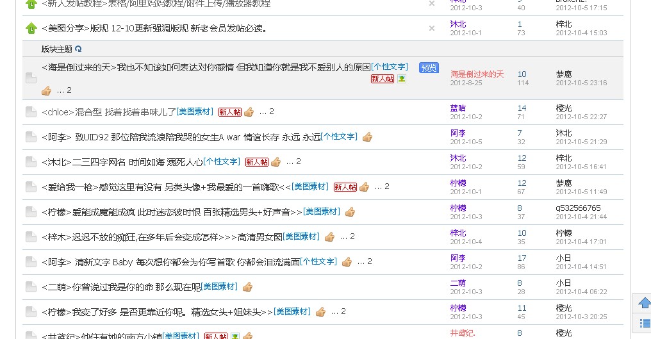Click the 新人帖 badge in 爱给我一枪 thread
The image size is (651, 339).
point(345,187)
